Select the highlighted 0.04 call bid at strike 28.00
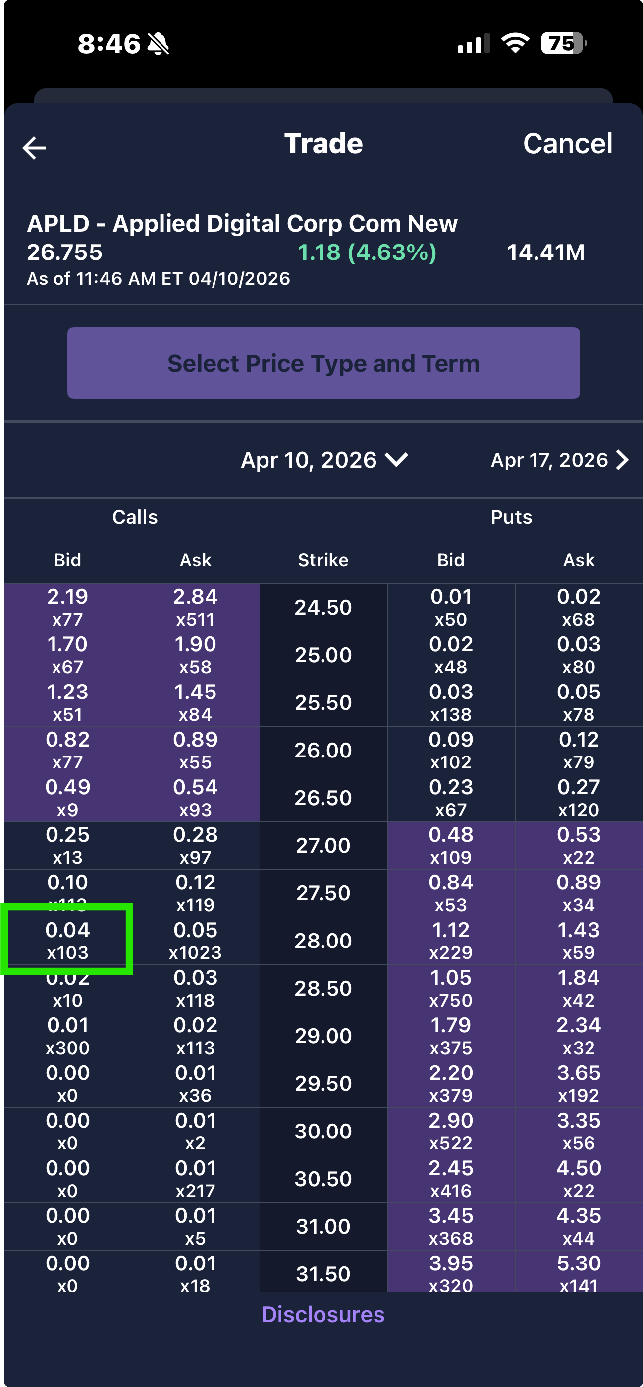The width and height of the screenshot is (643, 1387). (67, 940)
